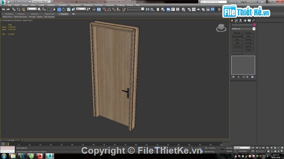
Task: Open the selection filter dropdown
Action: coord(32,9)
